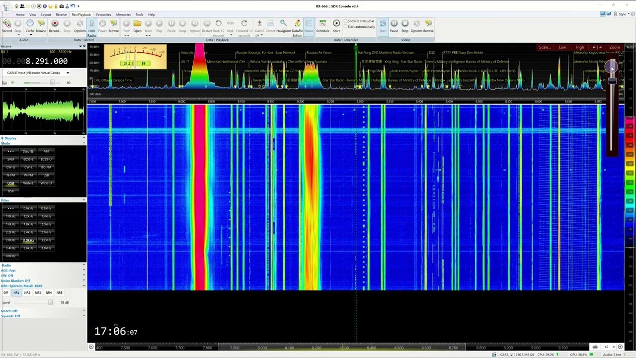This screenshot has height=358, width=636.
Task: Click the Lock Radio icon
Action: (x=91, y=24)
